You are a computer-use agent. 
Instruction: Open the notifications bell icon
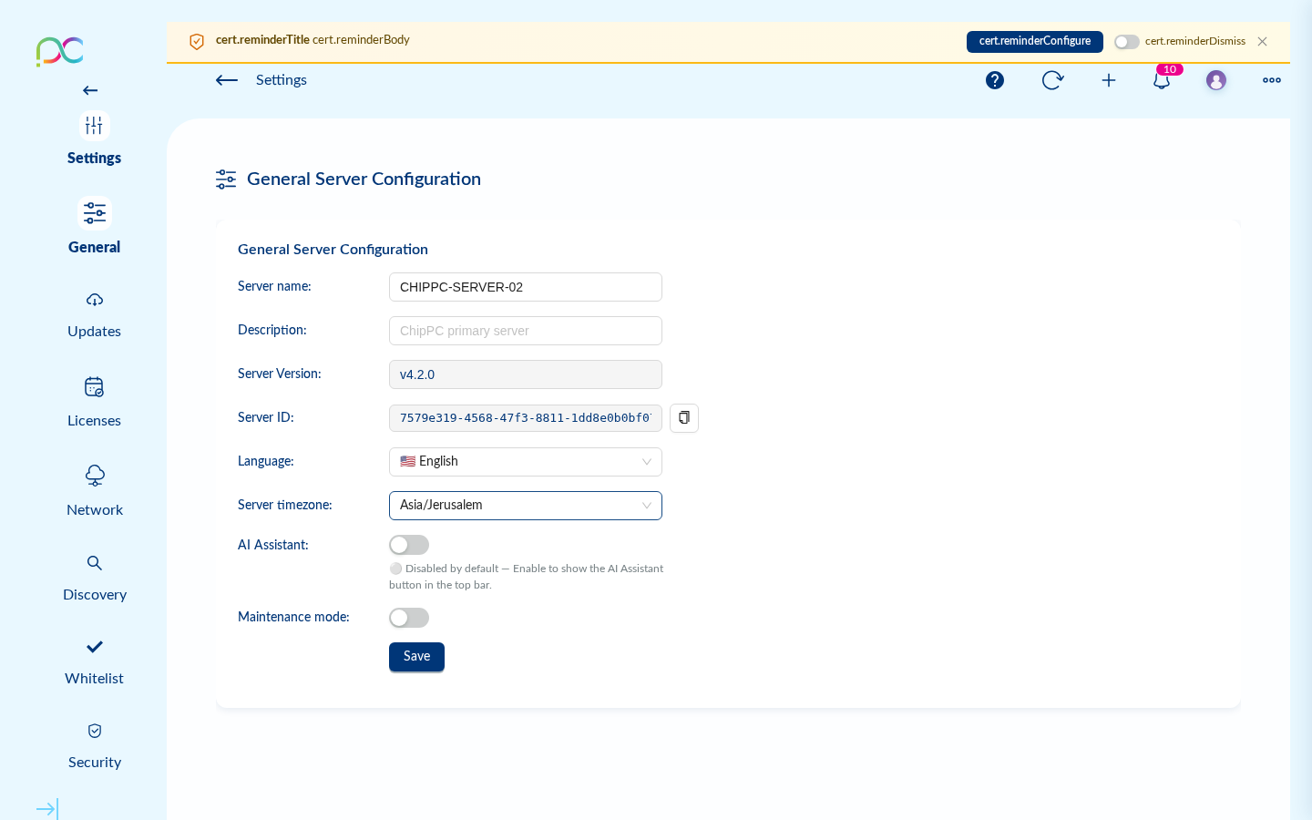coord(1162,80)
